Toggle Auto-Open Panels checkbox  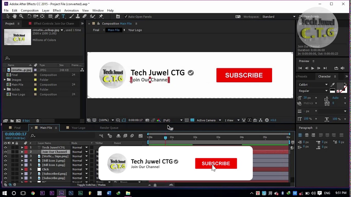tap(126, 17)
